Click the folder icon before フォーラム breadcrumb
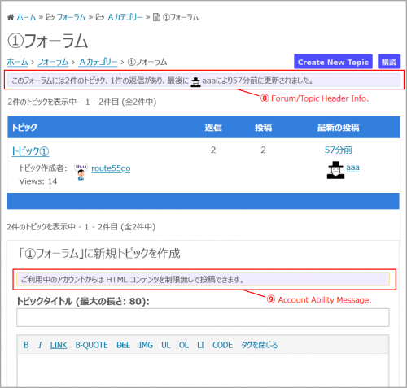 tap(50, 17)
